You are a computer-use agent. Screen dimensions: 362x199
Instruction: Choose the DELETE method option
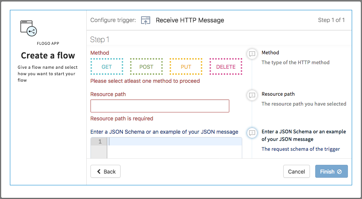point(226,67)
